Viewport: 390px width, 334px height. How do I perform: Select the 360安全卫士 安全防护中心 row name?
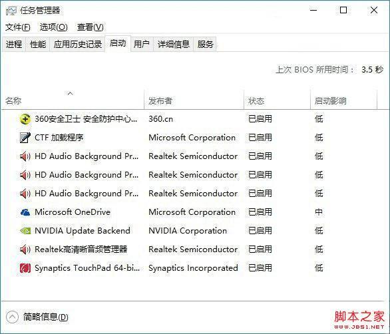point(86,119)
